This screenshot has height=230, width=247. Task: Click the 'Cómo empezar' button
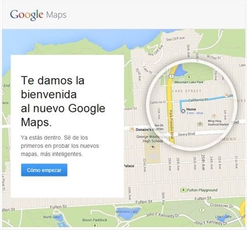pyautogui.click(x=44, y=170)
